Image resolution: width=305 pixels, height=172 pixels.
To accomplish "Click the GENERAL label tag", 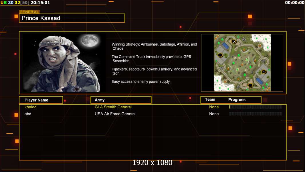I will 29,12.
